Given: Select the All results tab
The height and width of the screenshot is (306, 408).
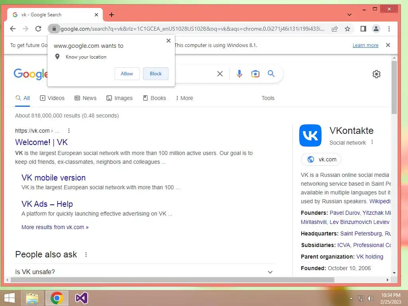Looking at the screenshot, I should 23,98.
